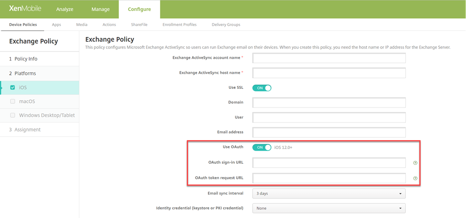Check the macOS platform checkbox
The height and width of the screenshot is (218, 466).
point(13,101)
